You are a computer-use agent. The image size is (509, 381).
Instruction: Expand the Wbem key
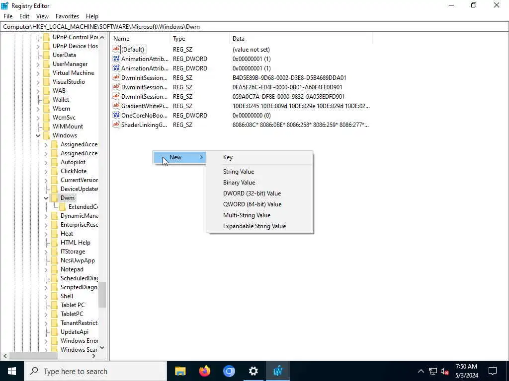coord(38,109)
